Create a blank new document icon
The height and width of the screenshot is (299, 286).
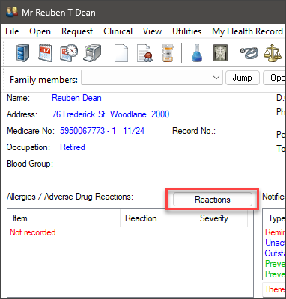point(121,53)
